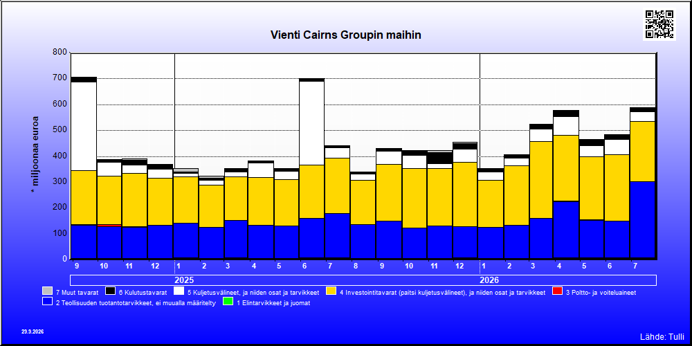Click the 100 y-axis value

pyautogui.click(x=61, y=233)
